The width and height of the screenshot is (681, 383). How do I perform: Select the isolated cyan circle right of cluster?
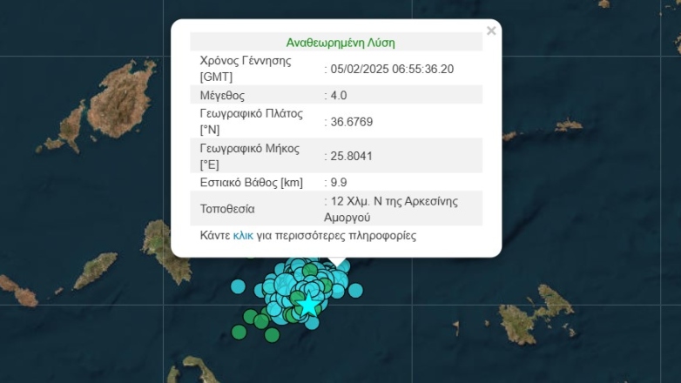[355, 290]
